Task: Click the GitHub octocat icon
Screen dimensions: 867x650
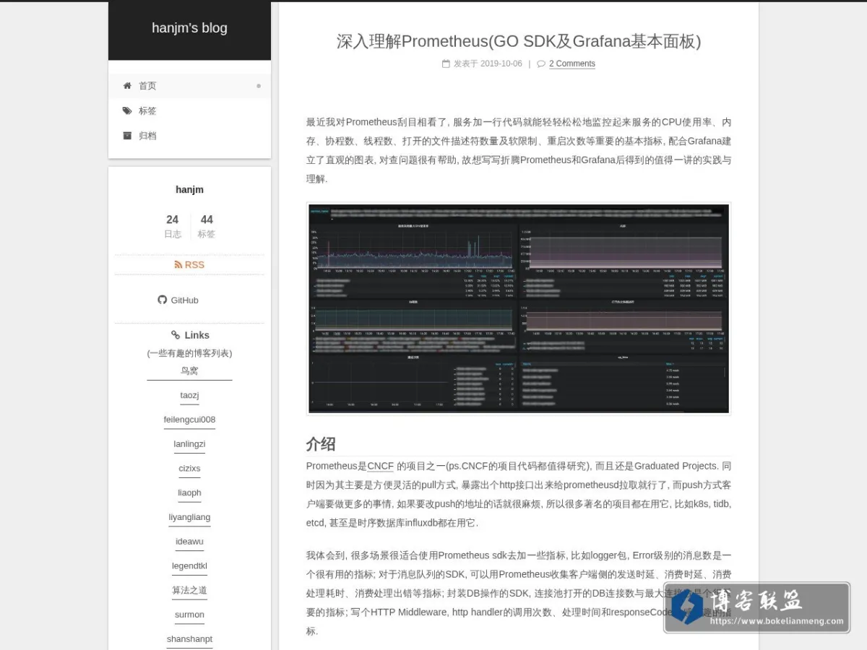Action: click(163, 300)
